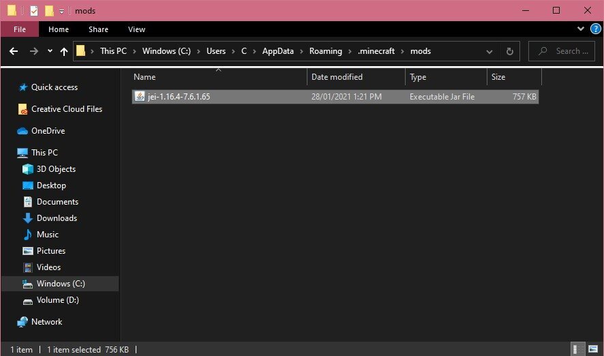The image size is (604, 356).
Task: Go back using the back arrow
Action: click(x=14, y=51)
